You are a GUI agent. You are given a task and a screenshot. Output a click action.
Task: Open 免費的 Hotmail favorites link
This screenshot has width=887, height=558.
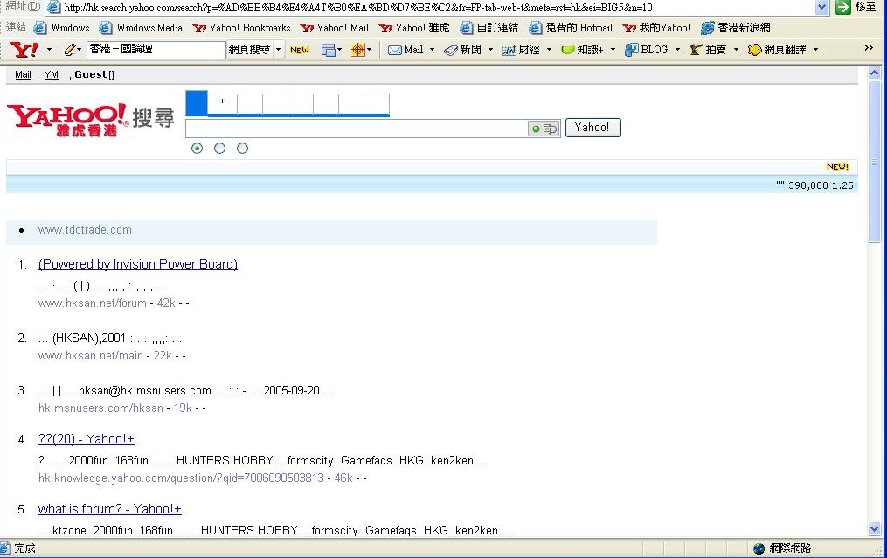pyautogui.click(x=571, y=28)
